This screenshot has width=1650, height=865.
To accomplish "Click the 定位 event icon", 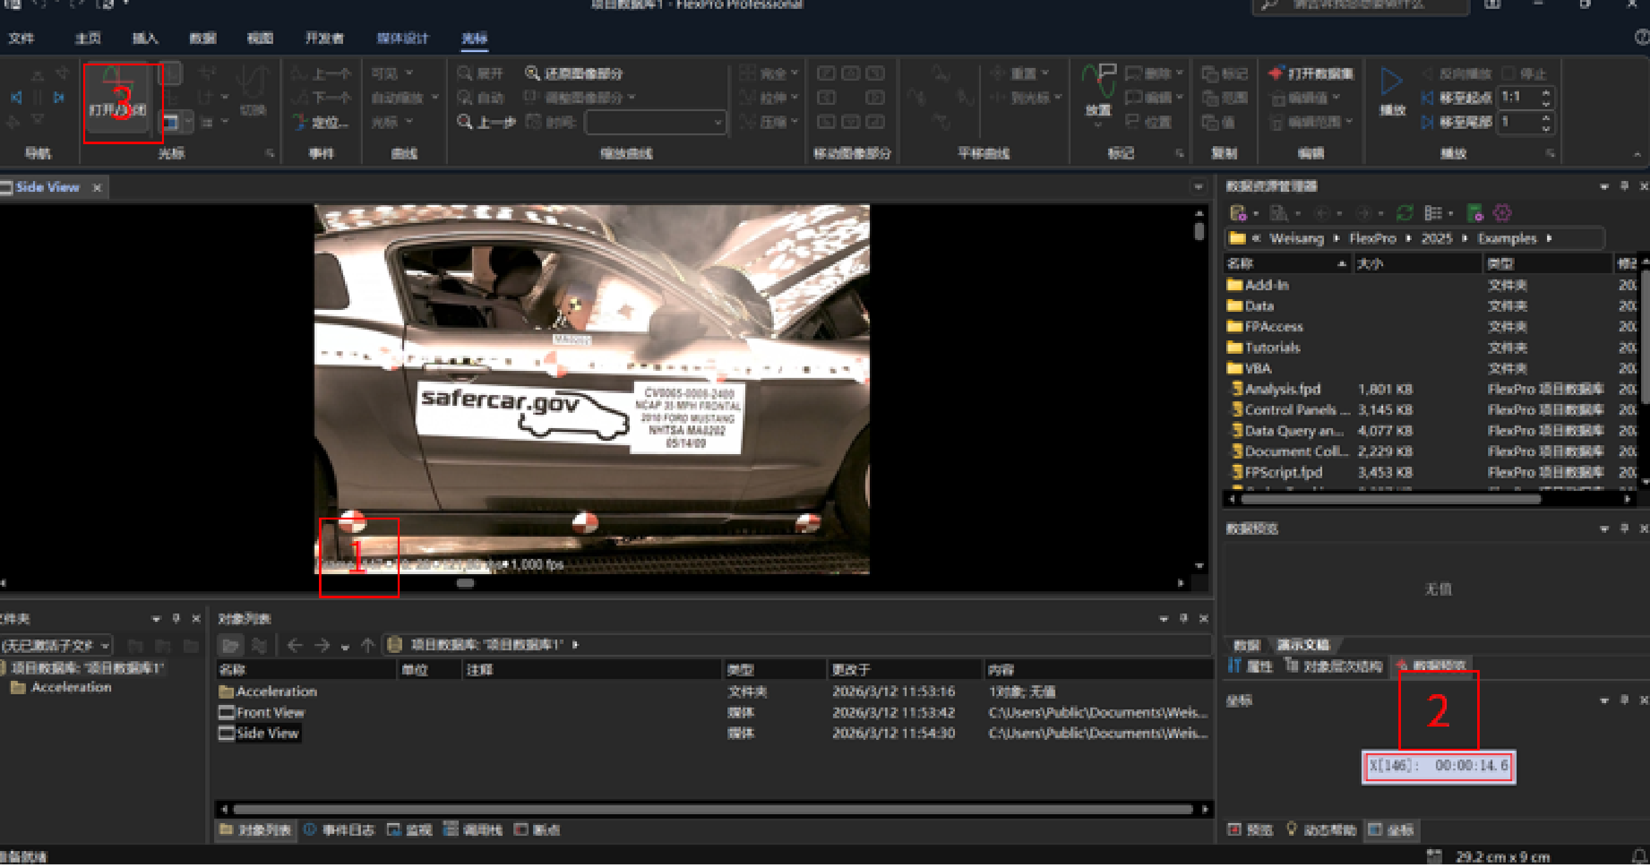I will [300, 122].
